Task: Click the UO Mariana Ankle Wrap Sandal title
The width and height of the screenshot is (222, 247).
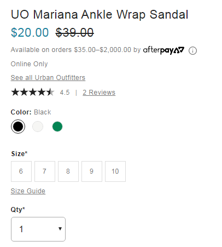Action: click(x=100, y=14)
